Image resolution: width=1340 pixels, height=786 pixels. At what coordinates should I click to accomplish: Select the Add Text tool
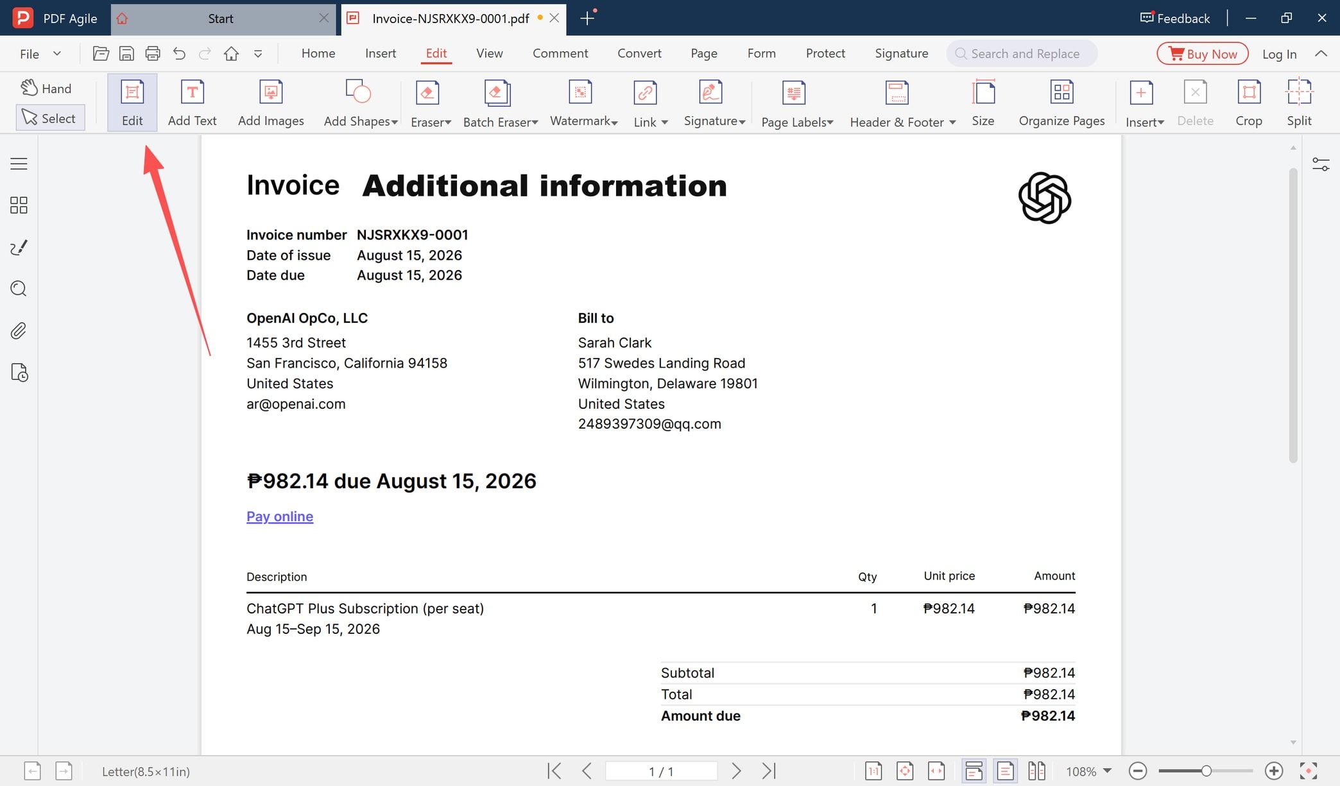(192, 103)
